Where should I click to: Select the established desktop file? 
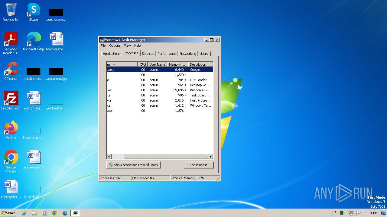[34, 74]
